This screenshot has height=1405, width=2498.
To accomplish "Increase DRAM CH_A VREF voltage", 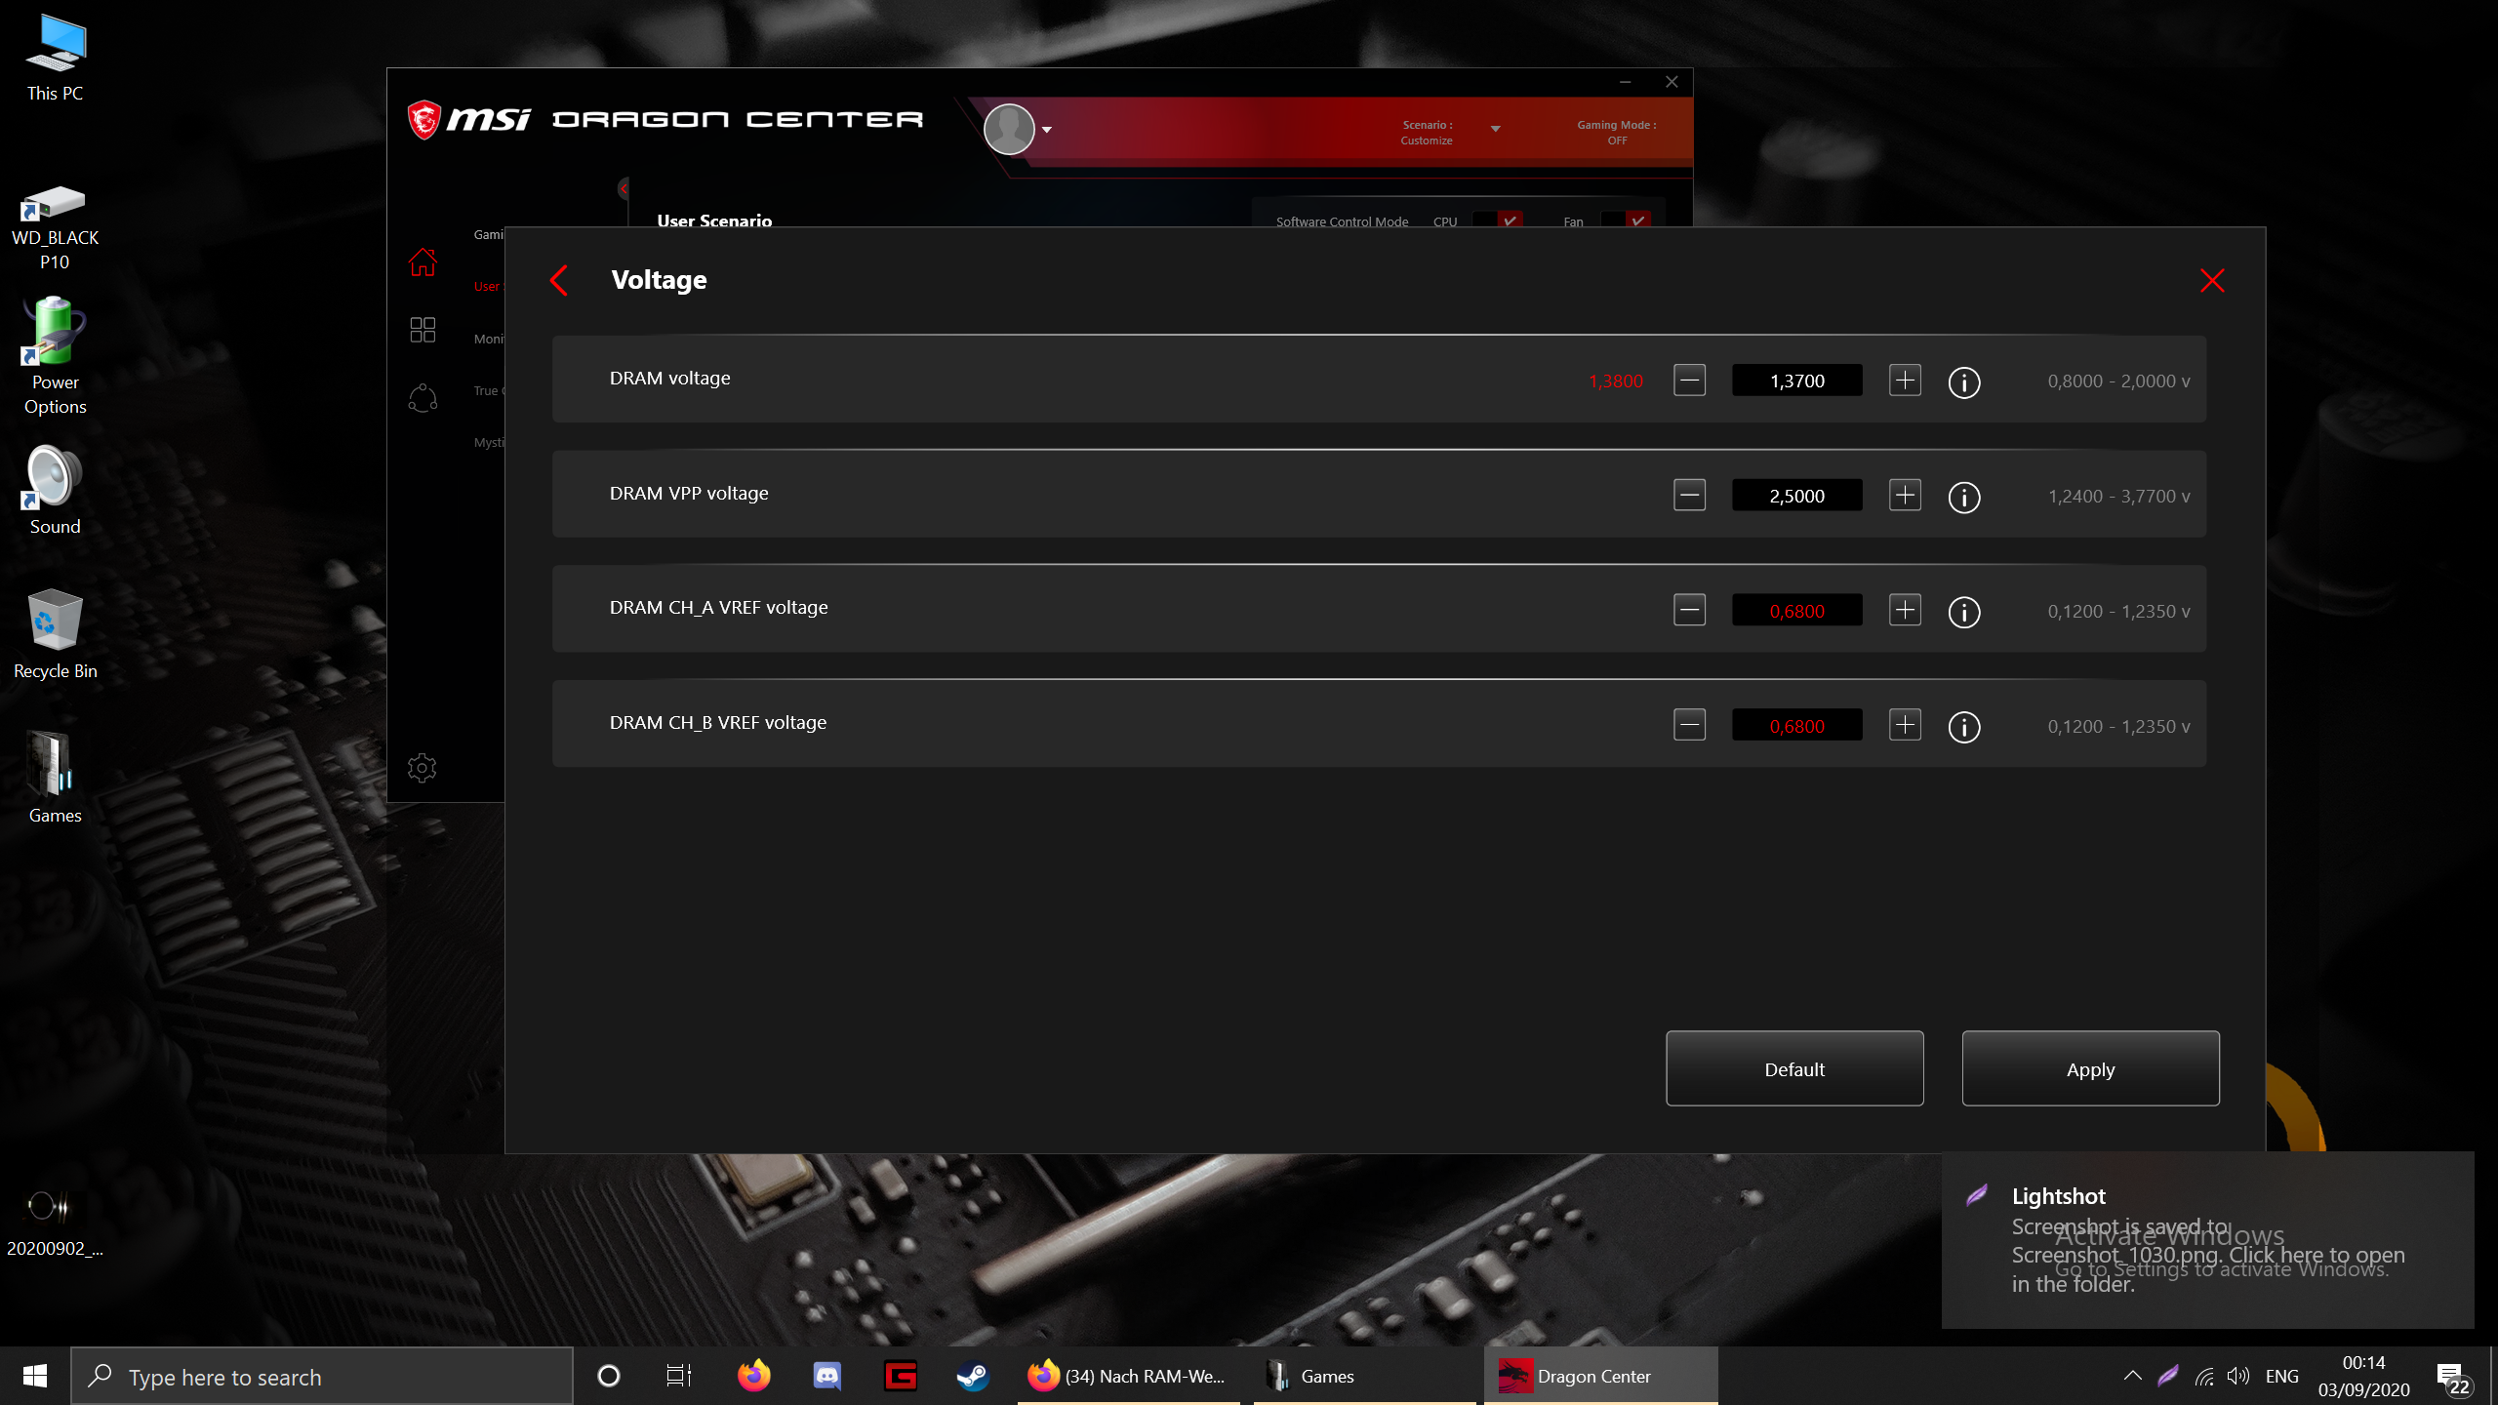I will pos(1905,610).
